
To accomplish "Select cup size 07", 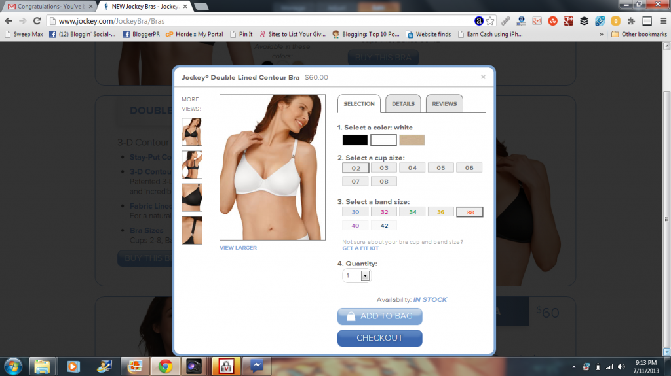I will pos(356,182).
